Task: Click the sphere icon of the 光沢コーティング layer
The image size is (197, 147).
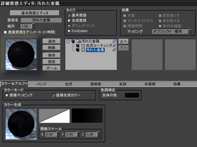Action: pyautogui.click(x=78, y=45)
